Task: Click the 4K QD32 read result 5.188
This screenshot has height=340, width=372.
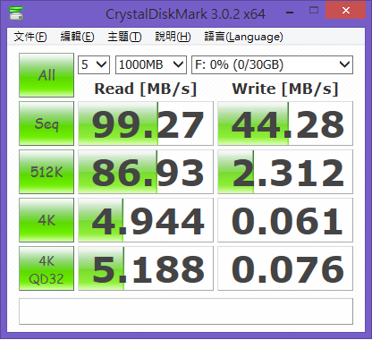Action: [146, 268]
